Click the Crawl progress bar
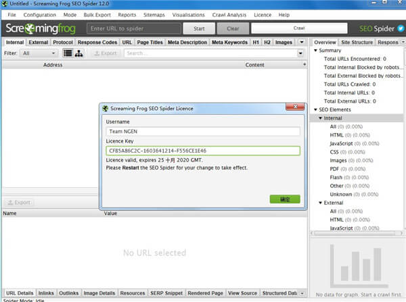406x302 pixels. point(299,28)
